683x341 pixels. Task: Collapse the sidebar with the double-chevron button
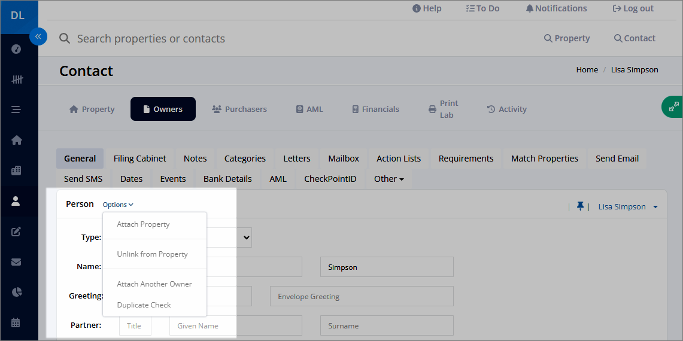pyautogui.click(x=38, y=36)
